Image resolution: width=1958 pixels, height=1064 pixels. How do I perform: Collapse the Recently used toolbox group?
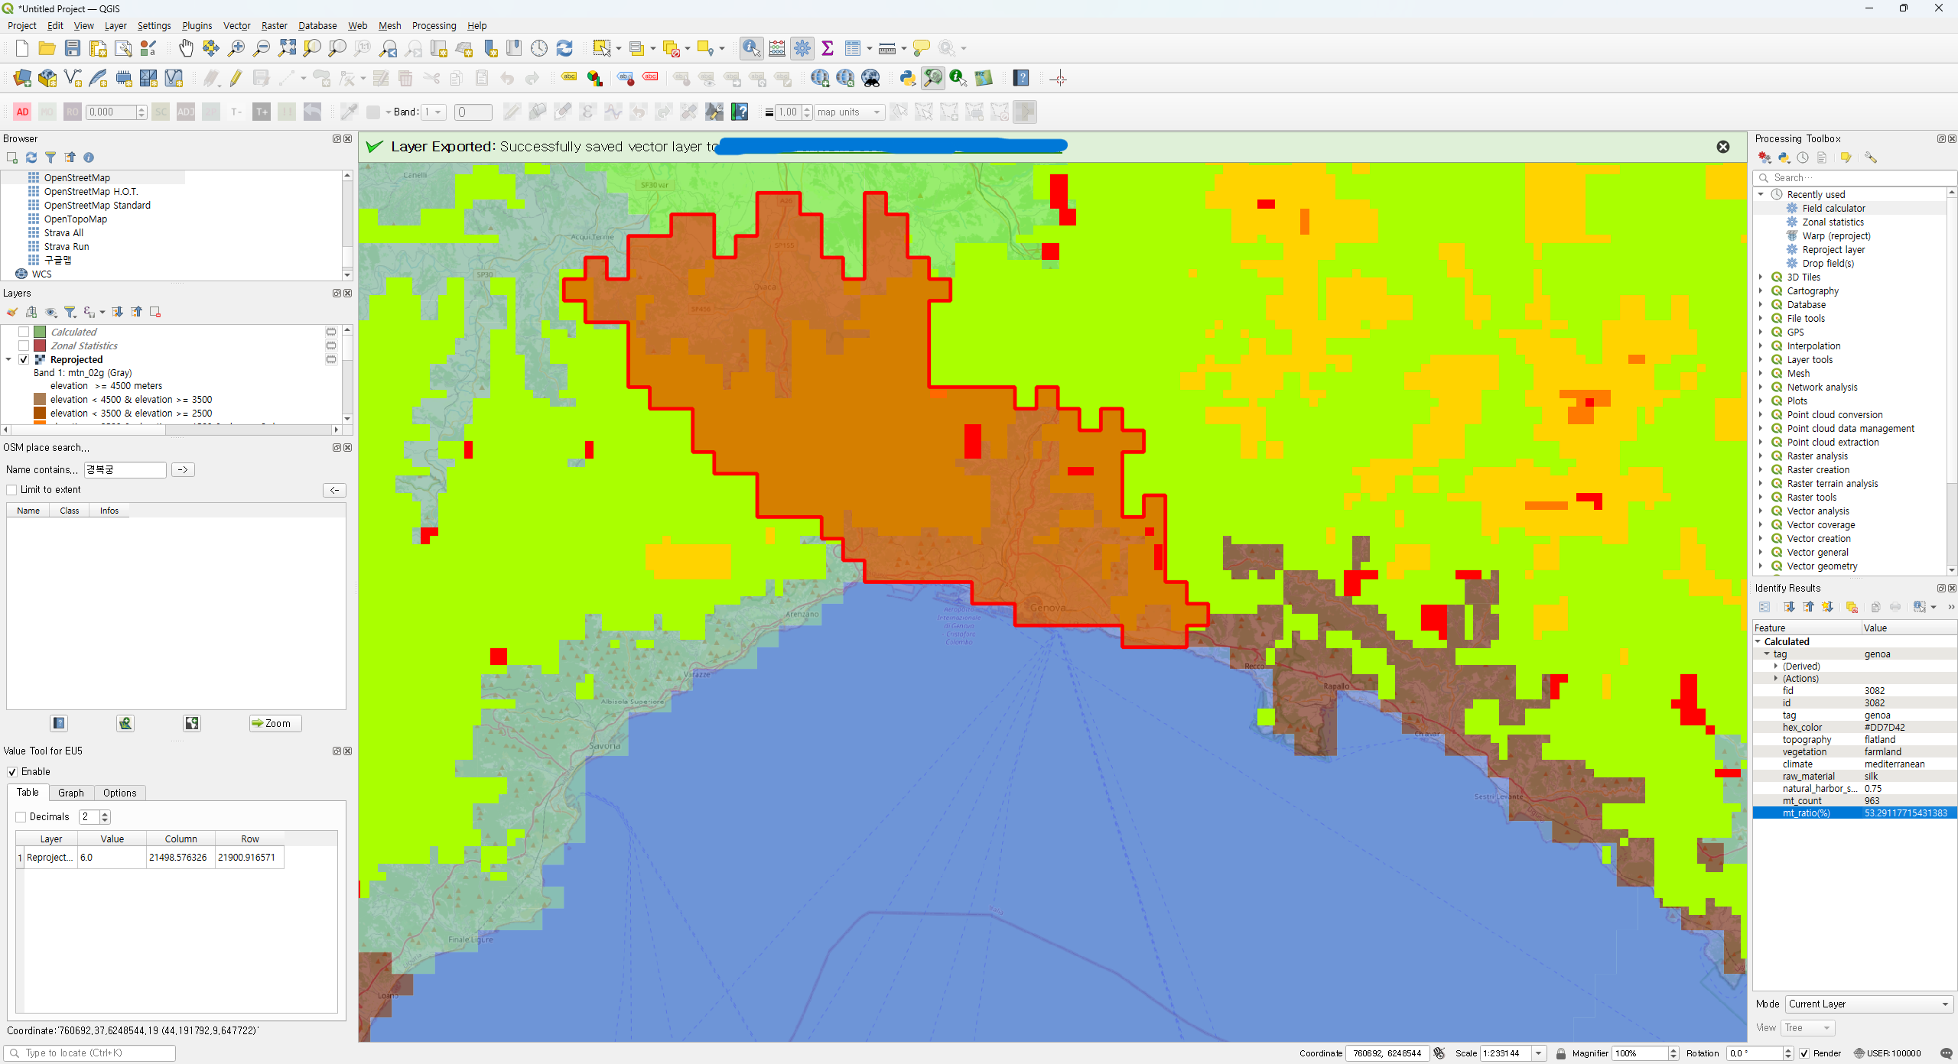1761,195
